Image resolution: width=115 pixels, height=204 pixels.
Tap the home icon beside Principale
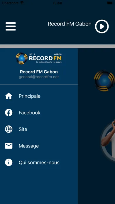9,96
